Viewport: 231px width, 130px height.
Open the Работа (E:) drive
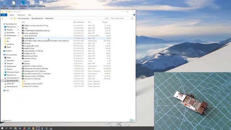[9, 83]
